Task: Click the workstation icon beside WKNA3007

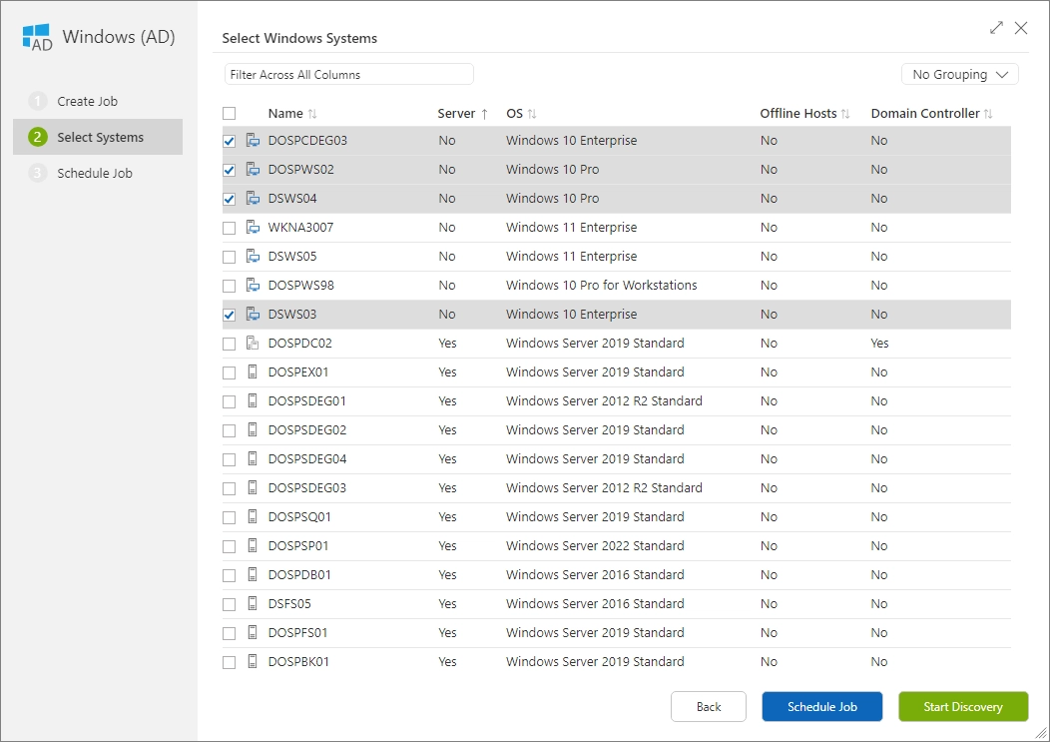Action: [x=253, y=227]
